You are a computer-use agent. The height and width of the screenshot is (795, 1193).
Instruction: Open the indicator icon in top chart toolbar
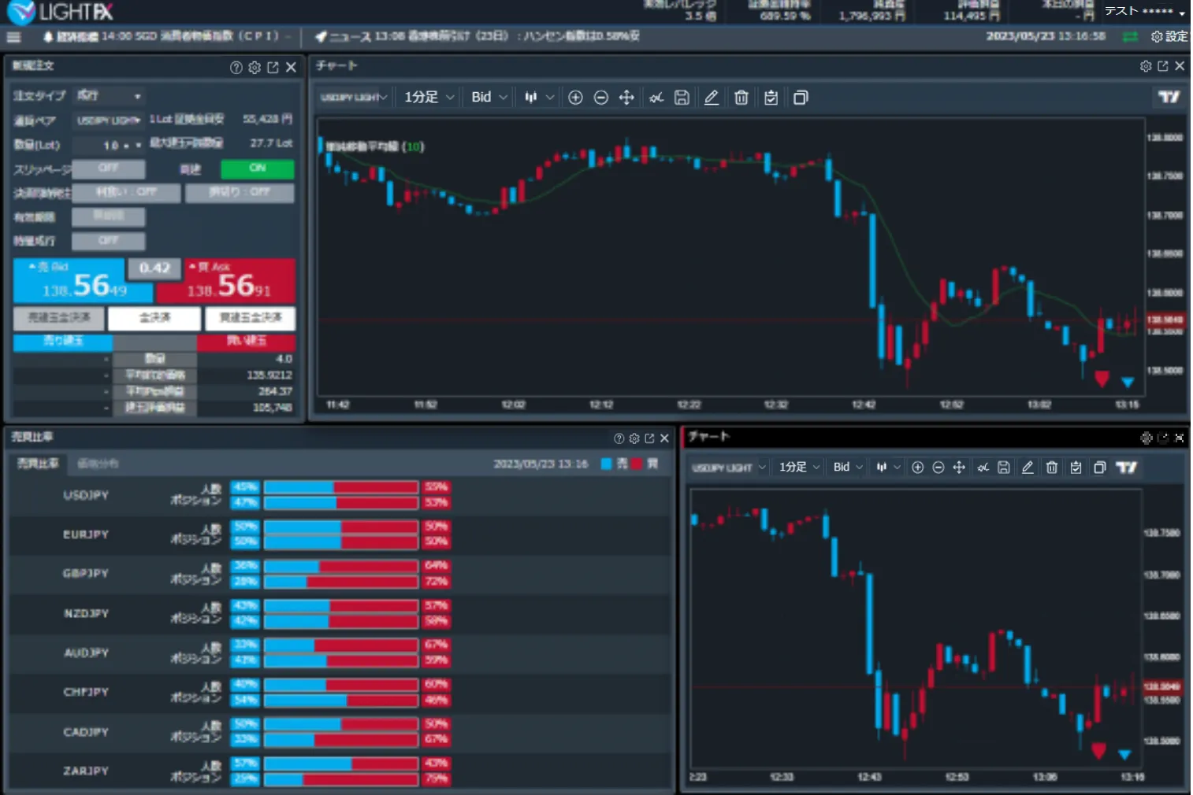656,98
